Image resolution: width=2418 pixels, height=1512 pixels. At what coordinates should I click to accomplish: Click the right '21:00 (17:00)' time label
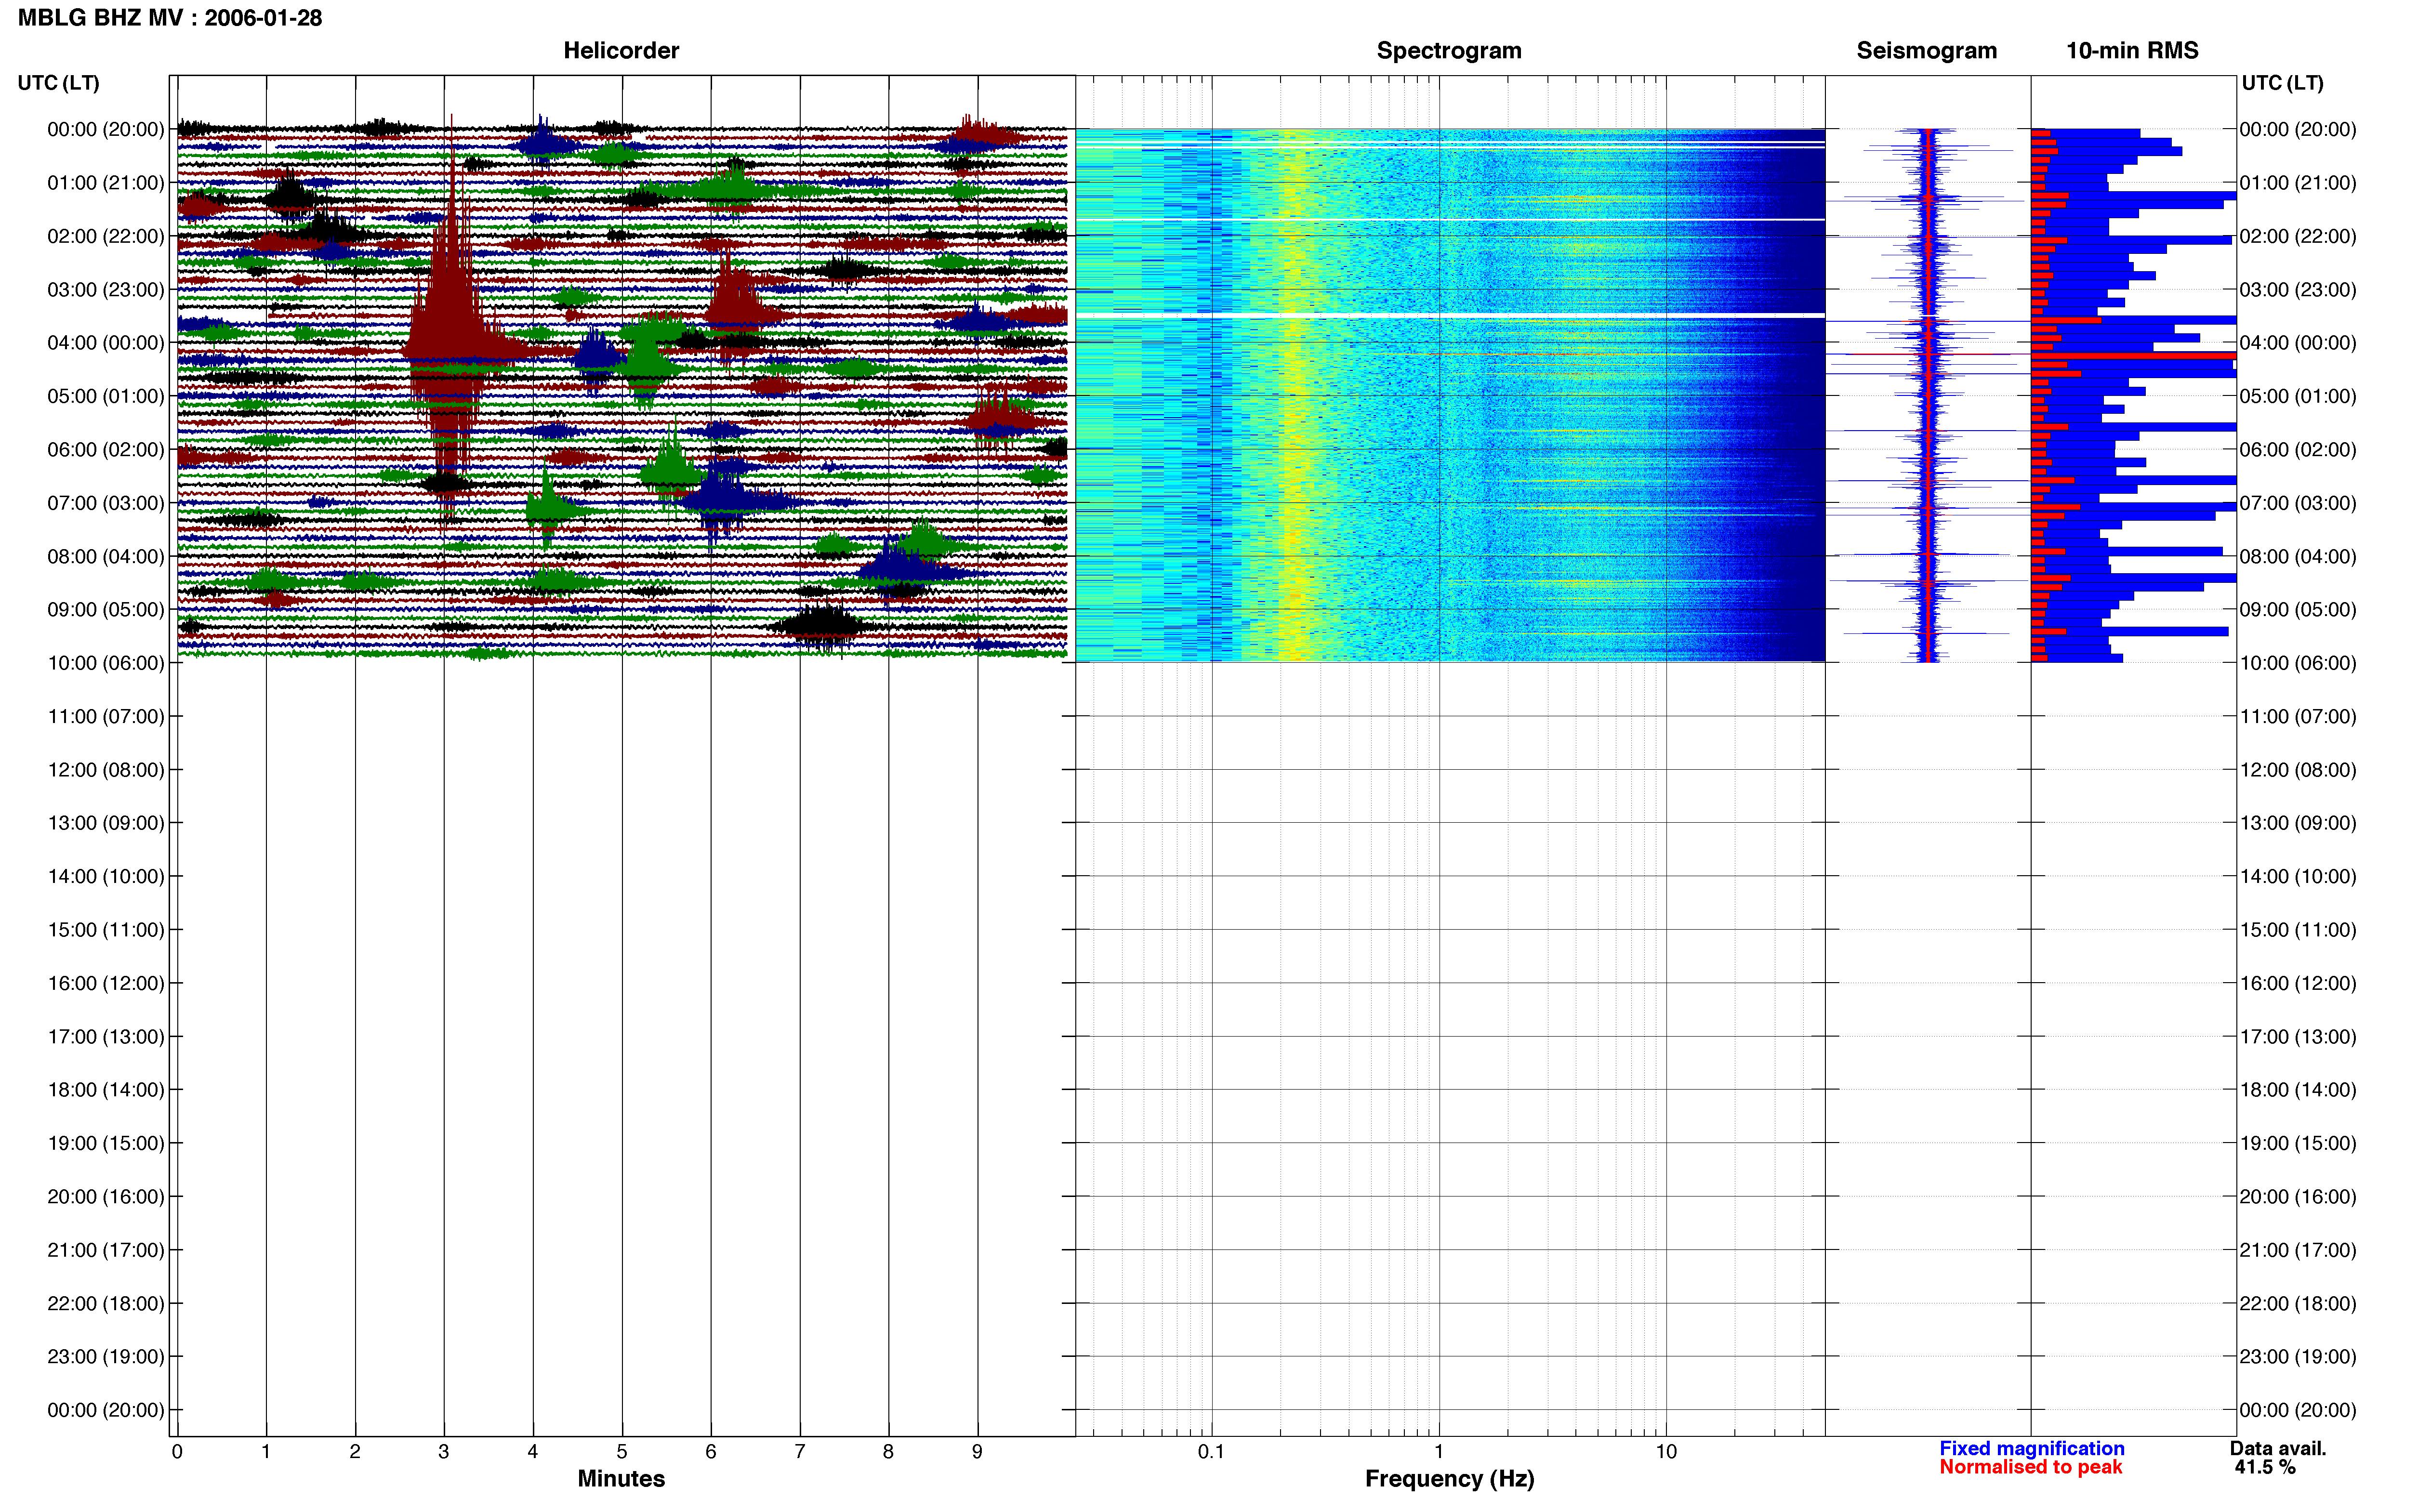2298,1250
